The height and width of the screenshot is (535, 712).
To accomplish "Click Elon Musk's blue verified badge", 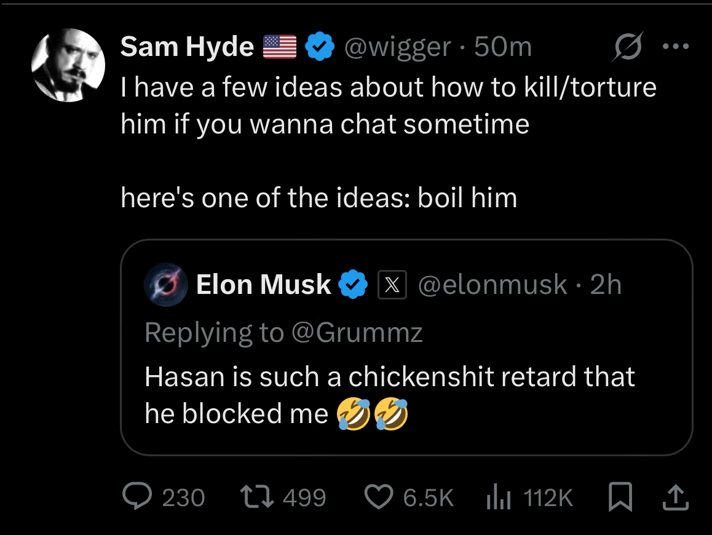I will (352, 284).
